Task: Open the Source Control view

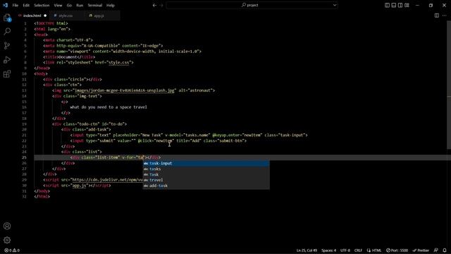Action: click(7, 45)
